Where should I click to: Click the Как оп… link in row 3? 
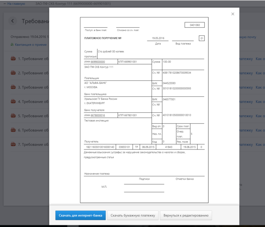coord(260,87)
